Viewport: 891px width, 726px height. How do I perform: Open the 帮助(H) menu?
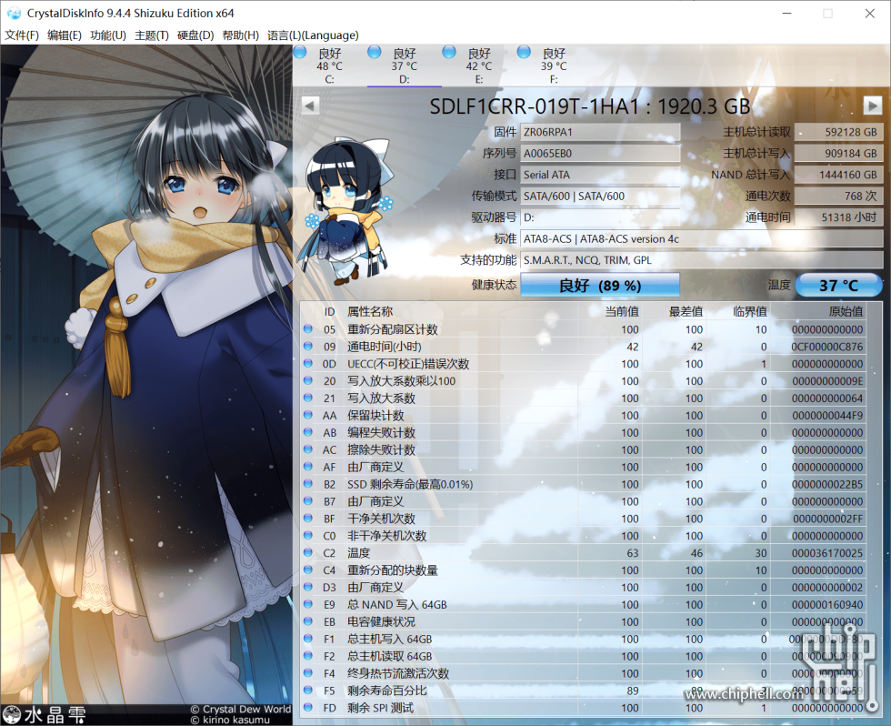click(240, 35)
